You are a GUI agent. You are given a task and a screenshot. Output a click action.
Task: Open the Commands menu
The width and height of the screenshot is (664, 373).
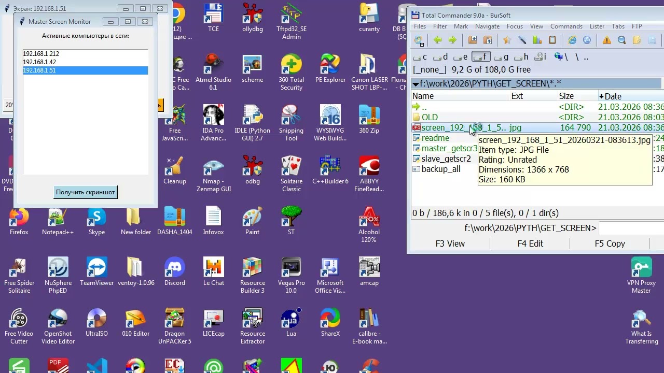[566, 26]
